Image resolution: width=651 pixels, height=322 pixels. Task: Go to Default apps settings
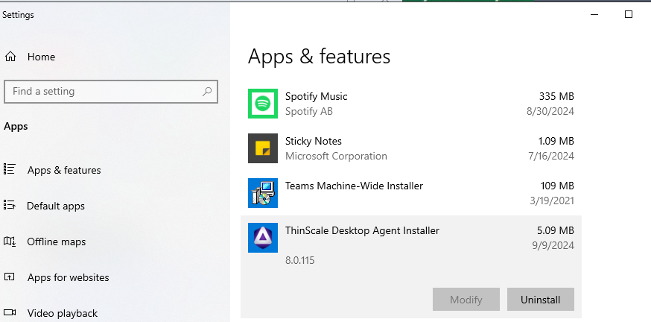tap(56, 206)
